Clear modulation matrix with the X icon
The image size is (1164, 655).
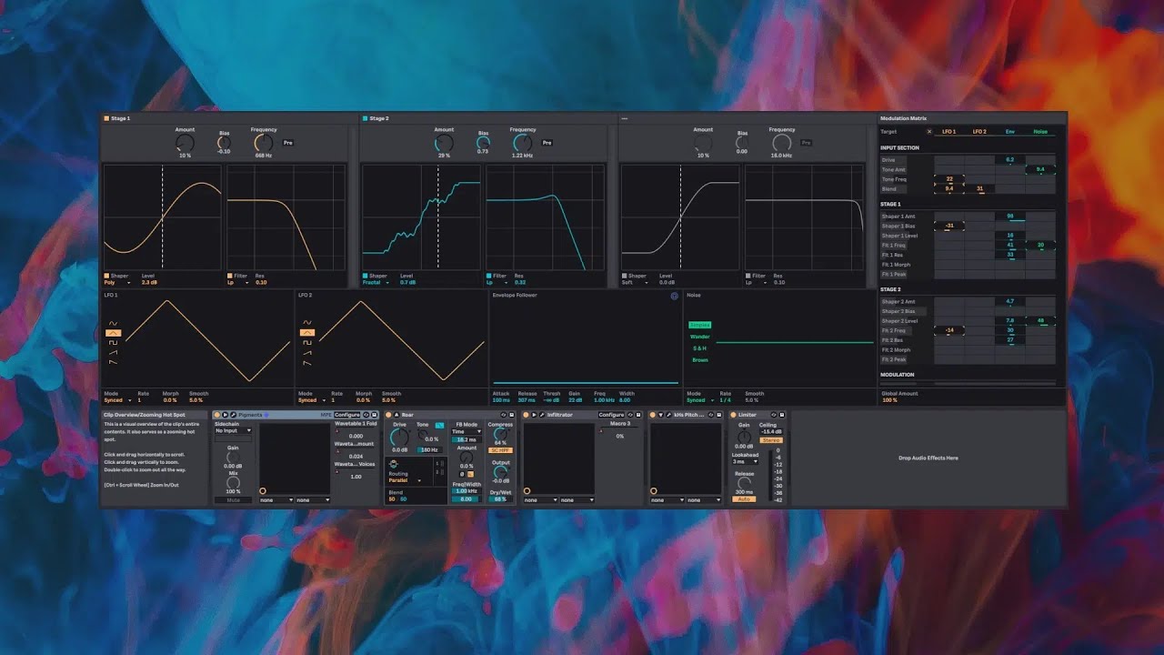pyautogui.click(x=928, y=131)
